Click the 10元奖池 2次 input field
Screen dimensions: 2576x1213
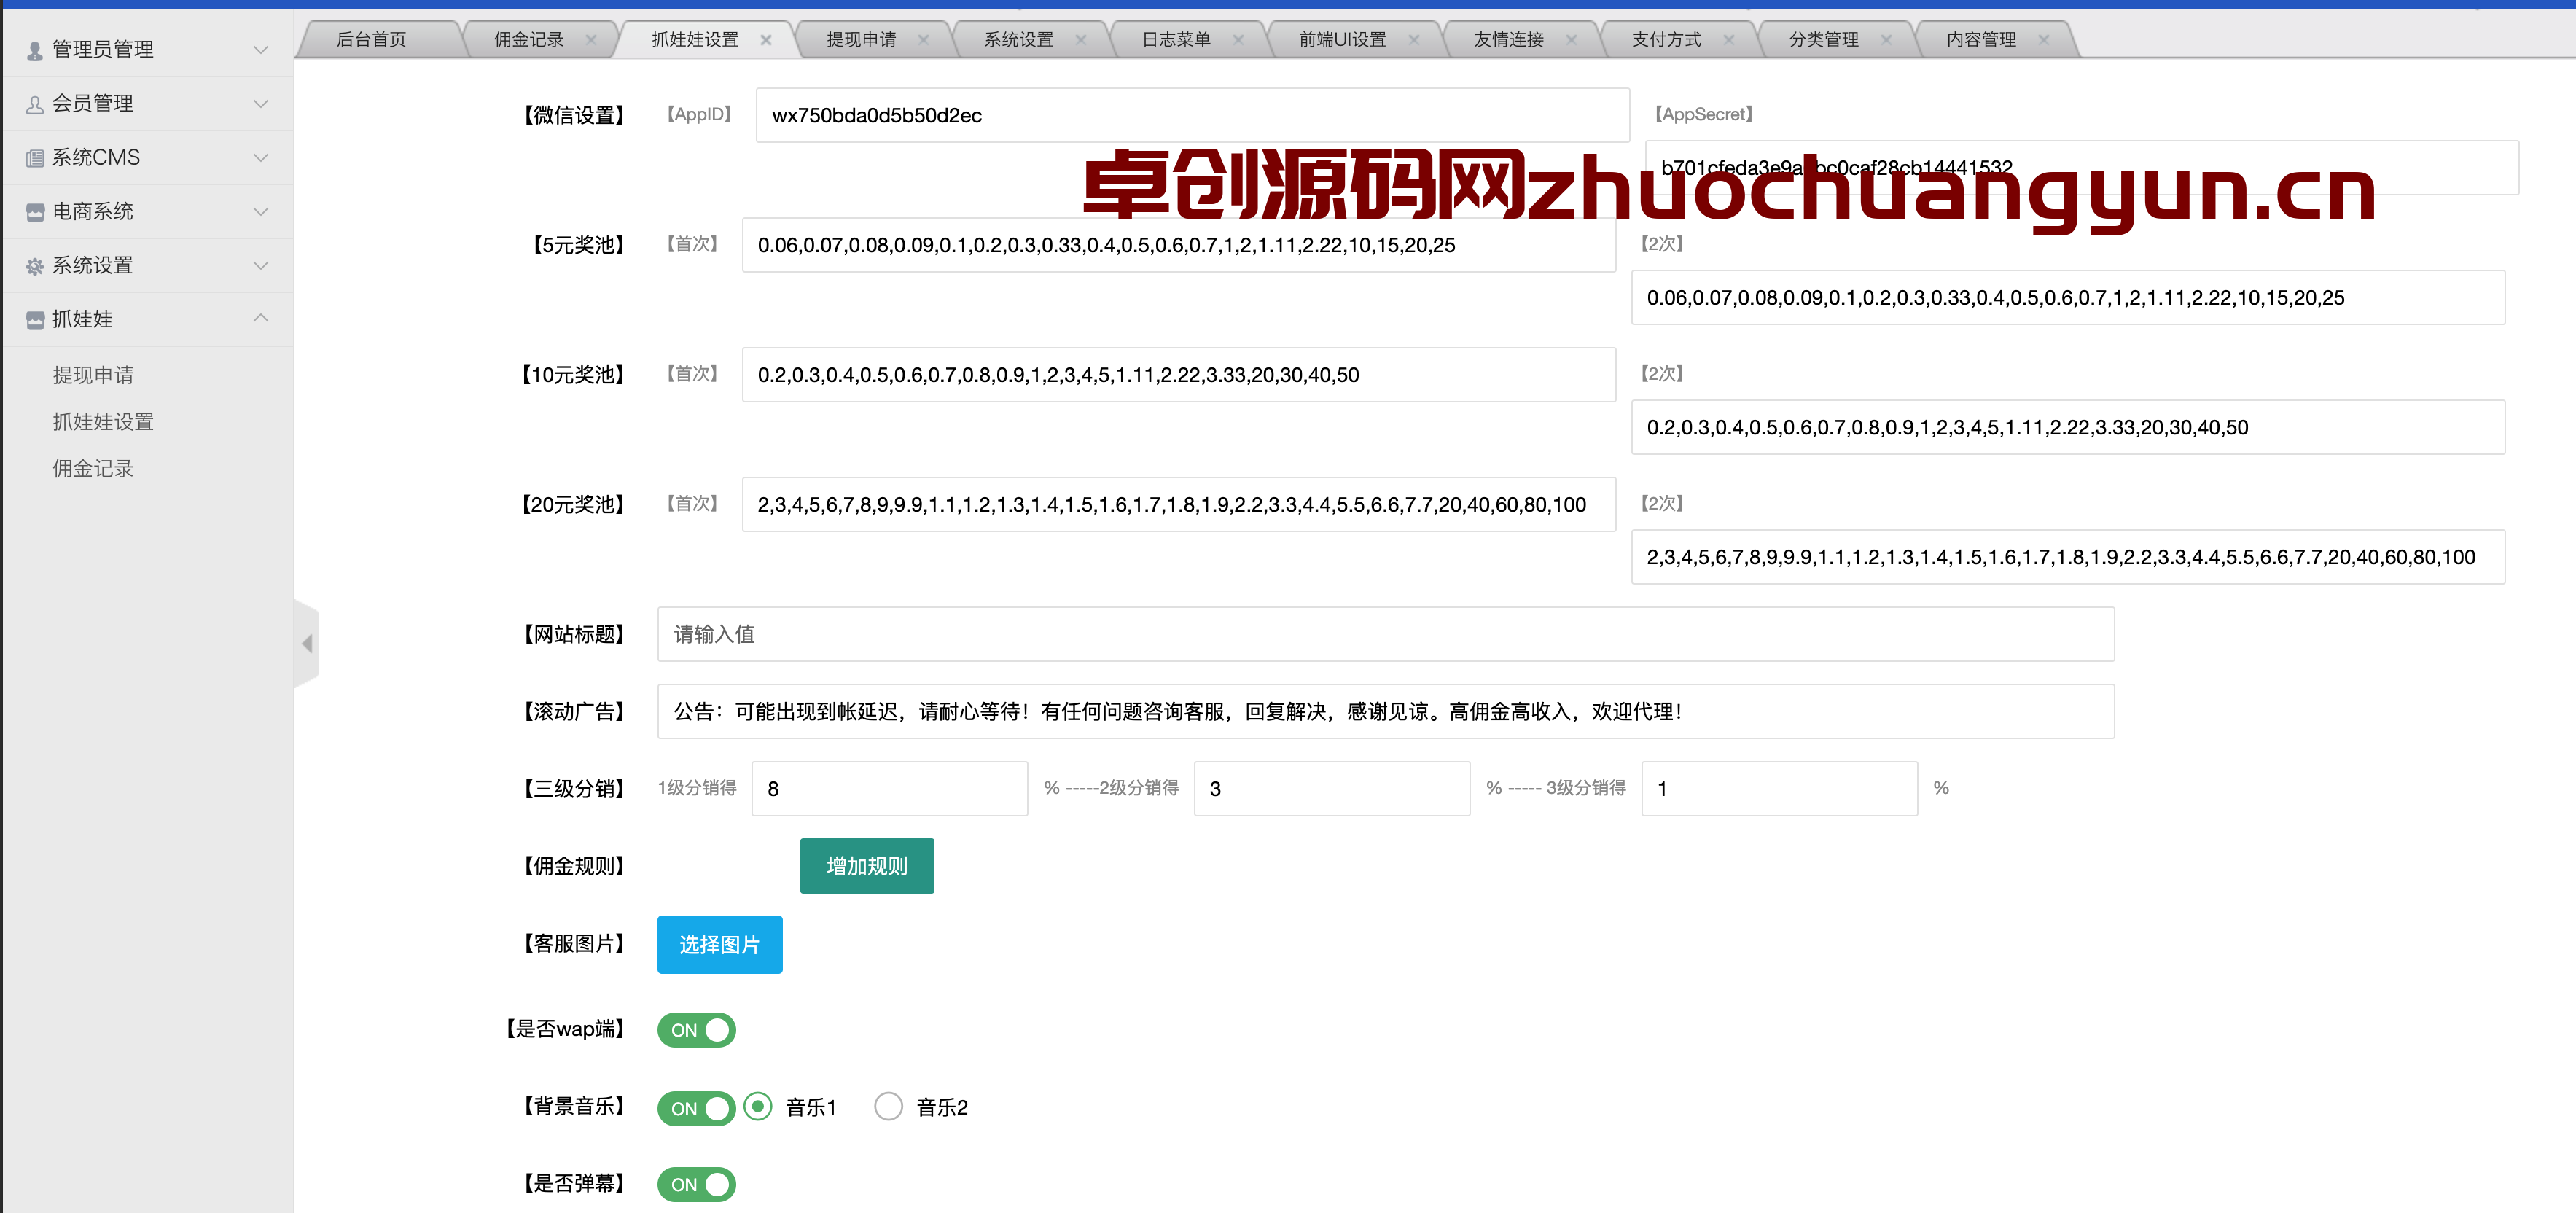(2068, 428)
